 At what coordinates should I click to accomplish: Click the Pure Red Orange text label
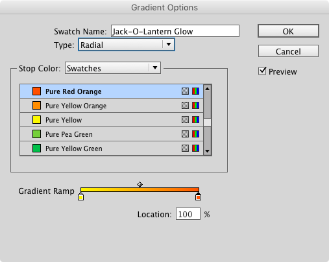(x=73, y=91)
